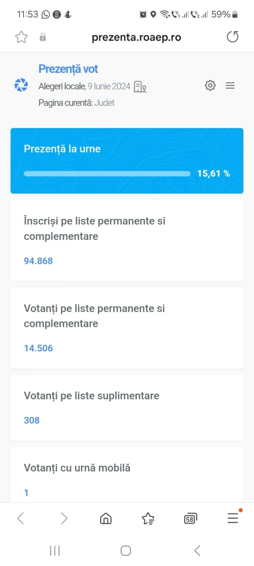
Task: Open the hamburger menu beside the gear
Action: tap(230, 86)
